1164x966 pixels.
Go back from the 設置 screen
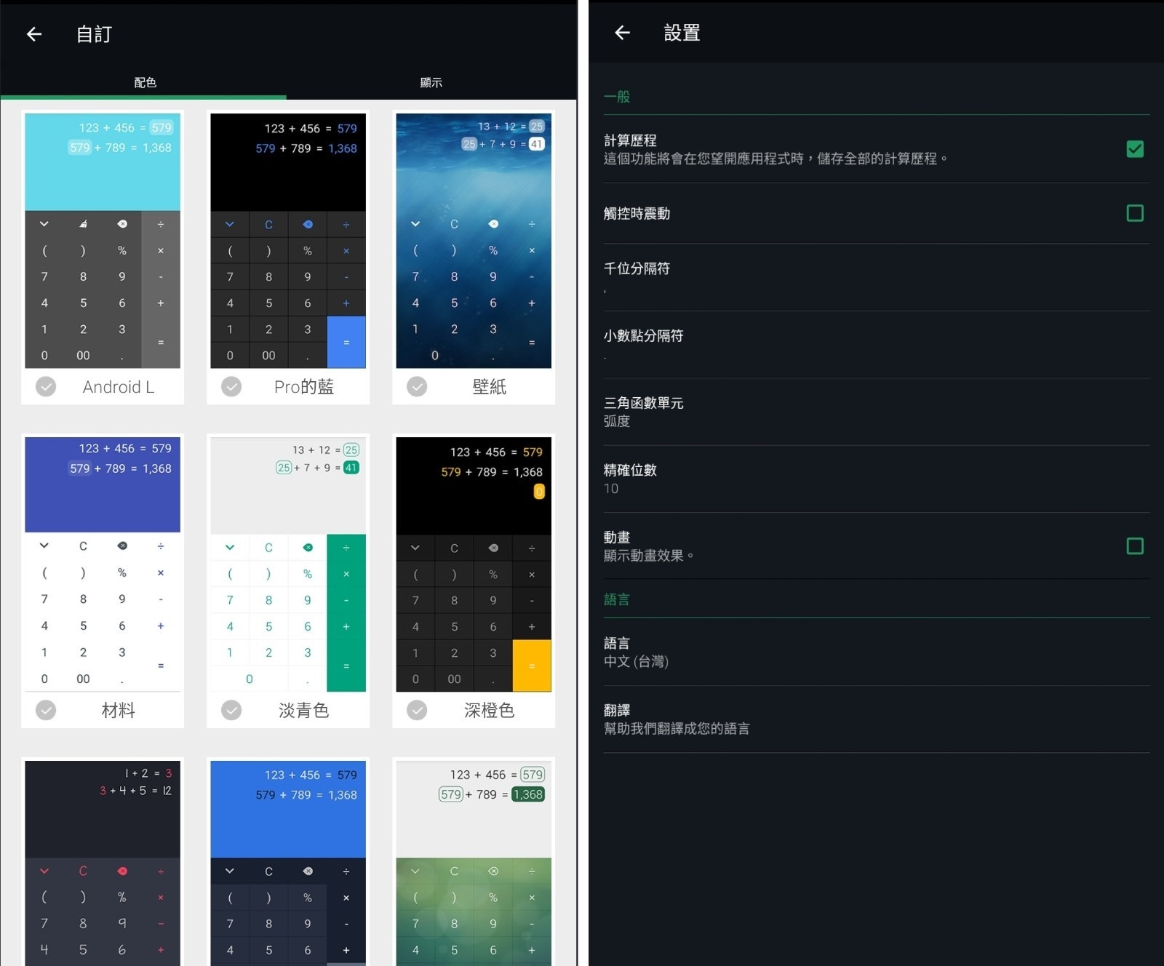tap(622, 33)
